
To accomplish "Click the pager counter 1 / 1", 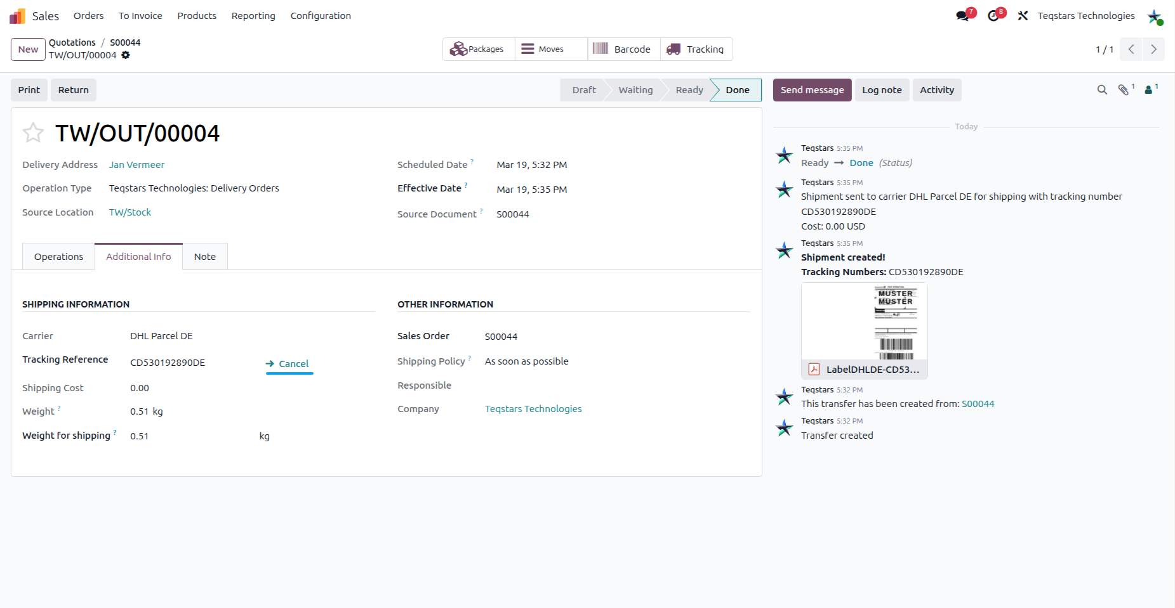I will [1105, 49].
